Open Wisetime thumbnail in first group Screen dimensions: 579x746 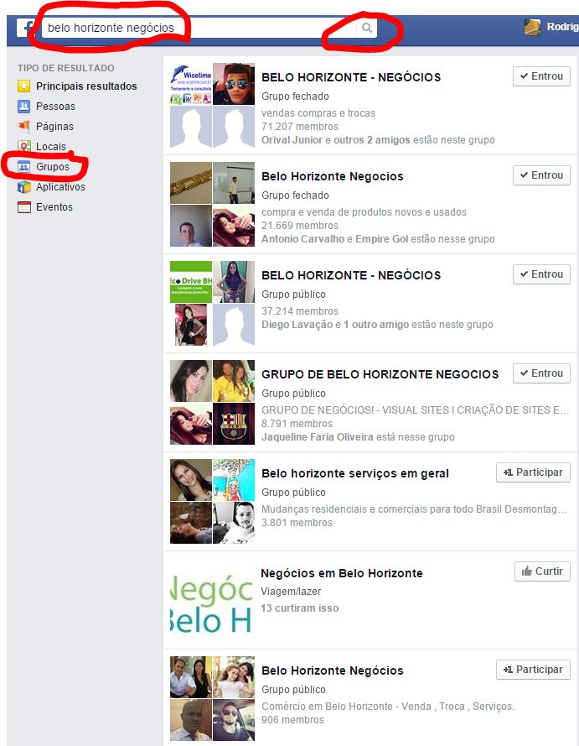click(191, 84)
